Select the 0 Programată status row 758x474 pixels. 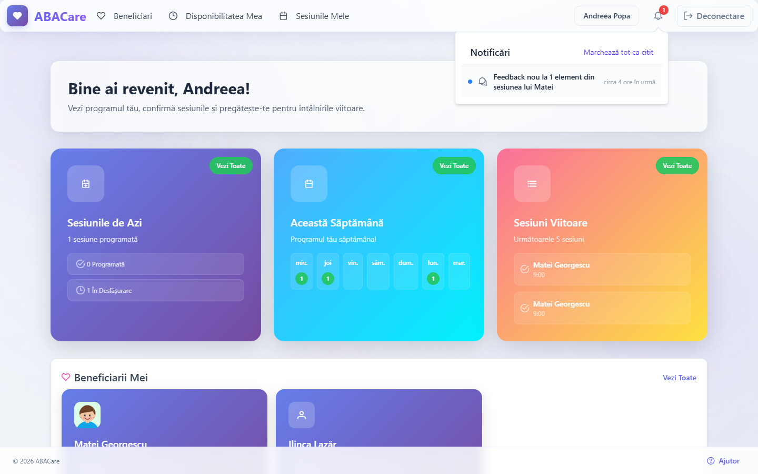[x=156, y=264]
